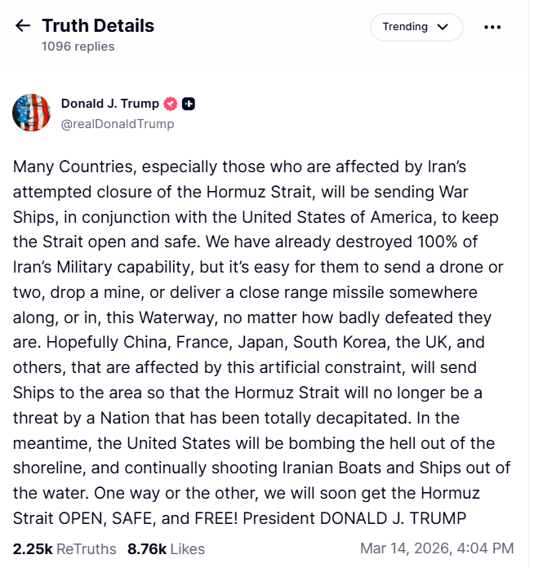This screenshot has height=568, width=543.
Task: Click the @realDonaldTrump handle
Action: [x=118, y=124]
